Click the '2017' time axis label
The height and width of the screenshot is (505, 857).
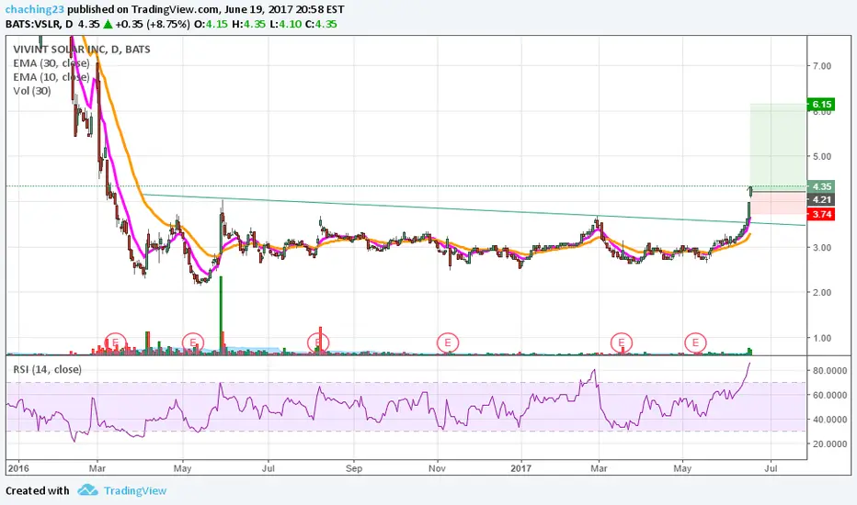coord(520,468)
